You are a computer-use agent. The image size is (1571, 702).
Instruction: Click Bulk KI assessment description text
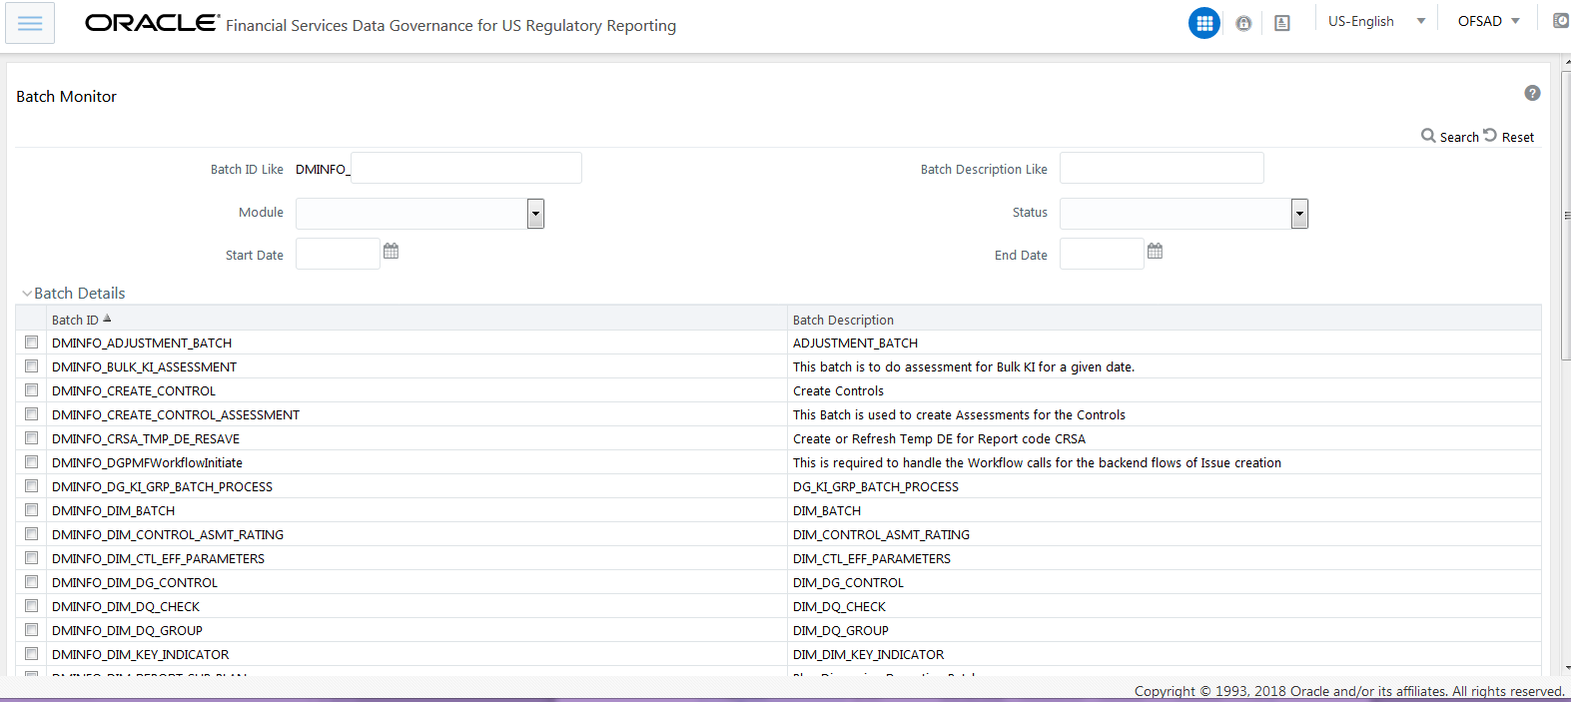(x=964, y=366)
